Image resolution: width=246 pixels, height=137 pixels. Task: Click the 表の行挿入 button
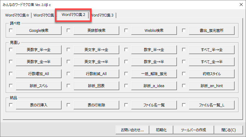(39, 105)
